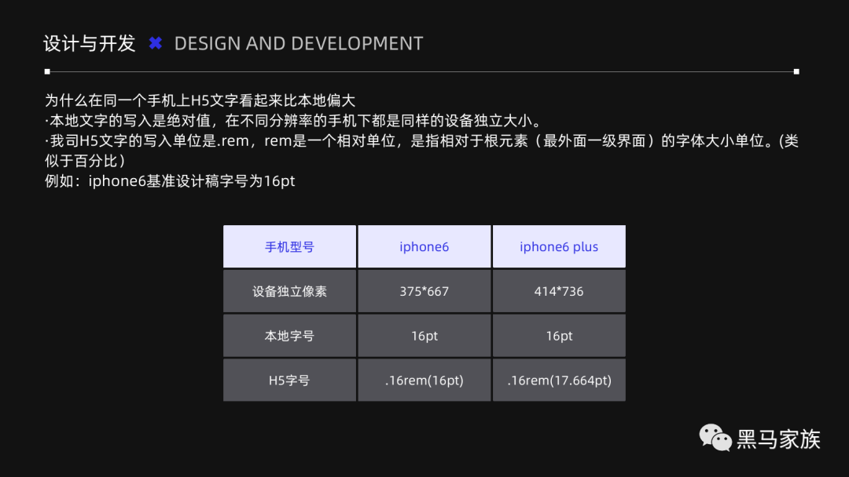Click the iphone6 column header
This screenshot has height=477, width=849.
coord(424,246)
